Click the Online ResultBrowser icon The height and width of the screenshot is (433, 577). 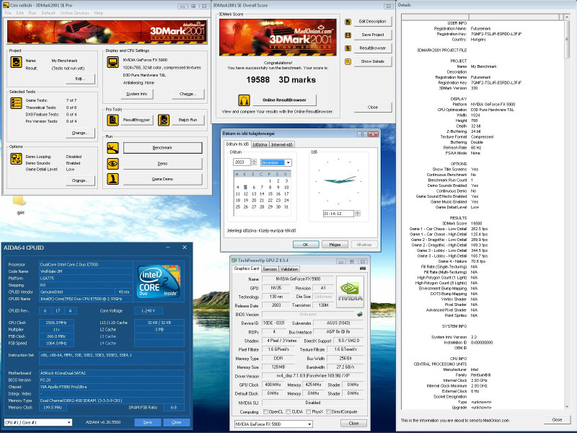point(244,100)
